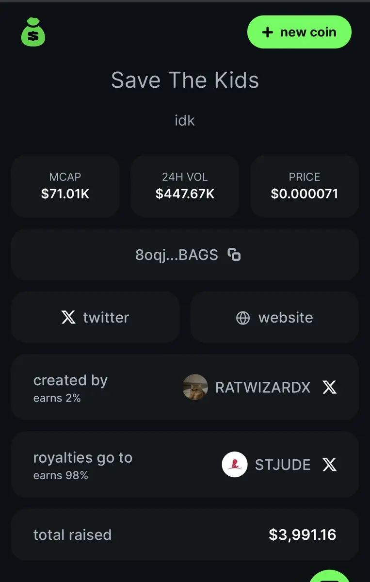Open the coin's website link
Screen dimensions: 370x582
(274, 317)
